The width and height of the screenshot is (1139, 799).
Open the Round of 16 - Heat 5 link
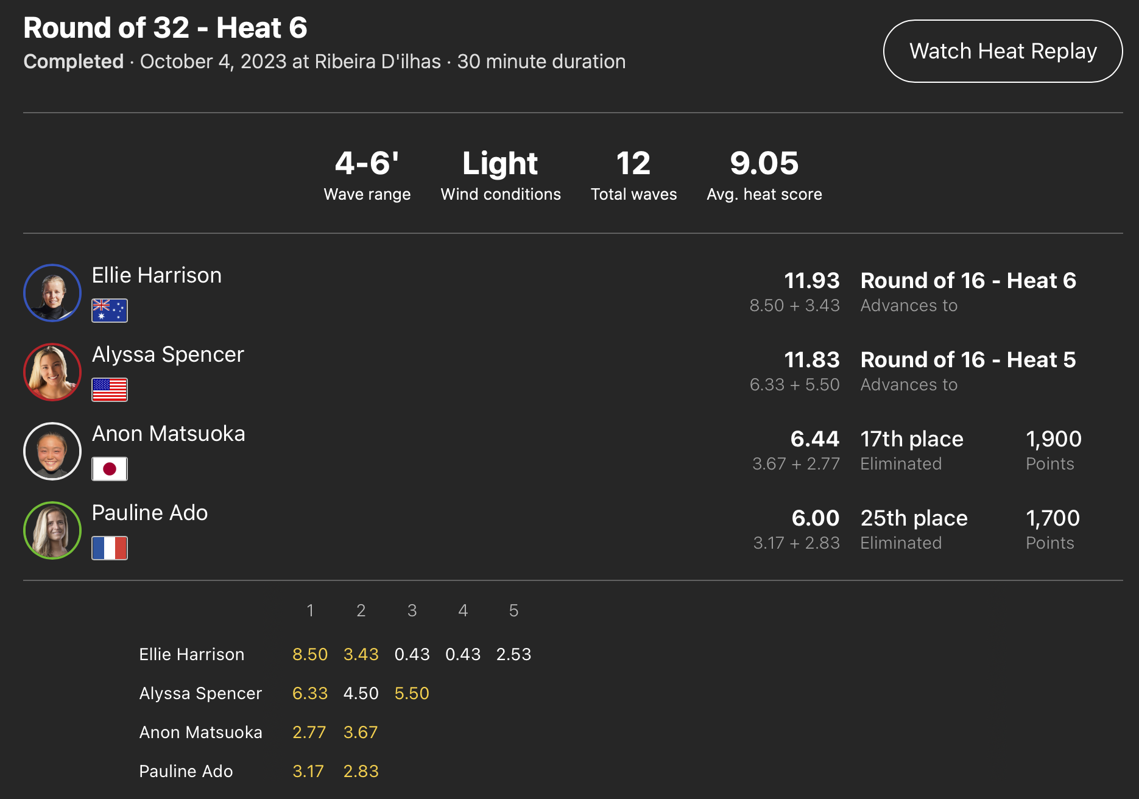968,360
